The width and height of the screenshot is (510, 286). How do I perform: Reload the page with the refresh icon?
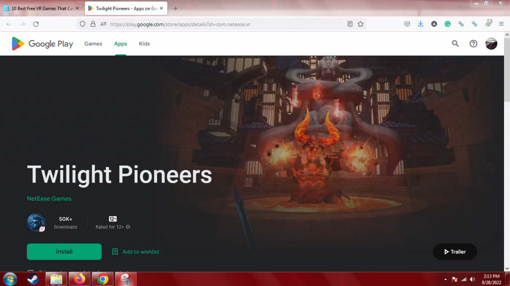click(36, 24)
